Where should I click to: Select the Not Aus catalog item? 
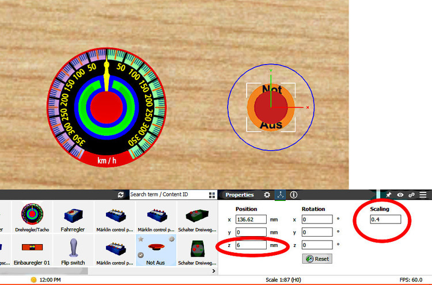156,250
